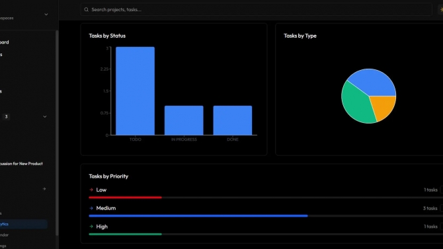Open the Settings sidebar item
443x249 pixels.
click(3, 246)
